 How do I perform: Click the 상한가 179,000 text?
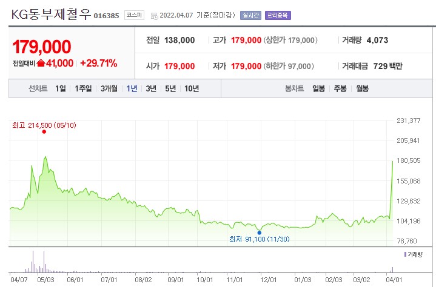click(x=290, y=40)
